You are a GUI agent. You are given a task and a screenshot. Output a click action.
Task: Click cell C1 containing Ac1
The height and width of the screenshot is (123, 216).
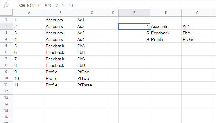(92, 20)
